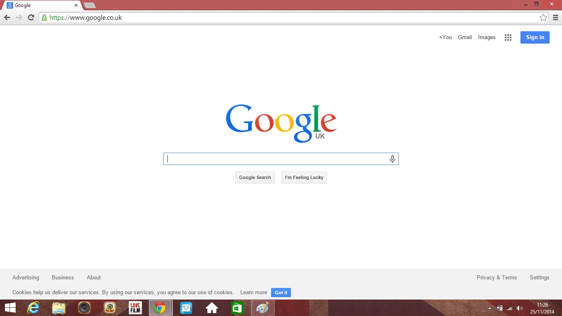Open the +You link
Image resolution: width=562 pixels, height=316 pixels.
(x=445, y=37)
